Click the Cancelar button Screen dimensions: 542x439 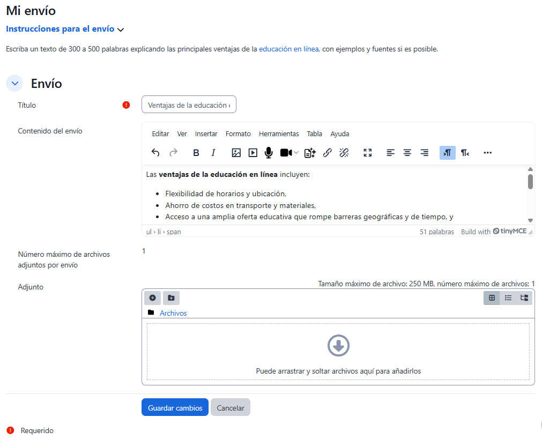pyautogui.click(x=231, y=408)
